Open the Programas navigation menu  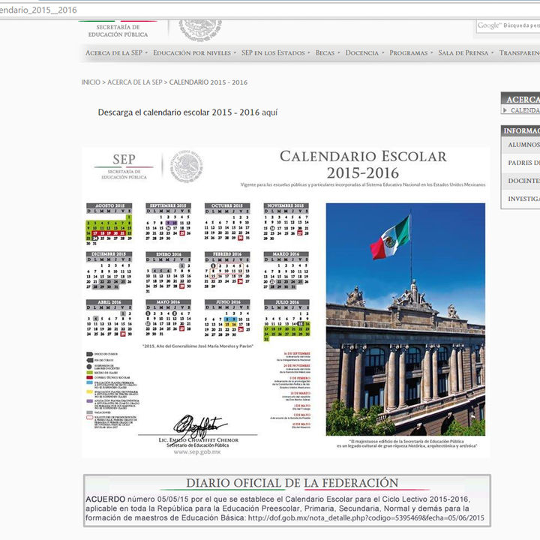(409, 53)
